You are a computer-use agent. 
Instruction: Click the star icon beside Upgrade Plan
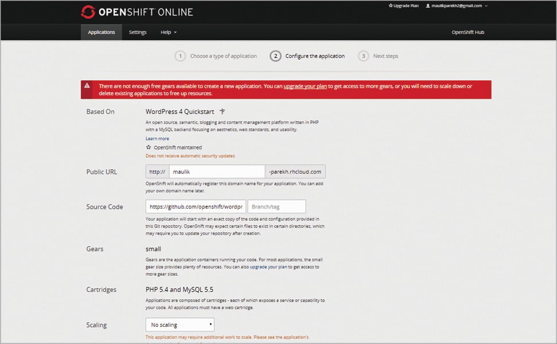click(x=391, y=6)
